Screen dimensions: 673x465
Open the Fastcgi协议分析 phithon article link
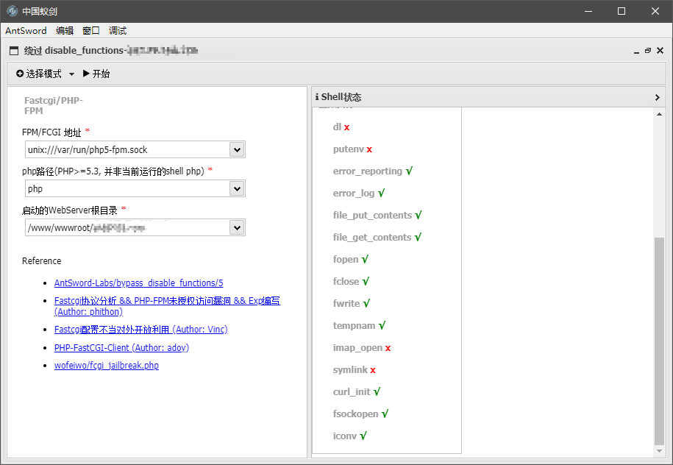(x=167, y=306)
